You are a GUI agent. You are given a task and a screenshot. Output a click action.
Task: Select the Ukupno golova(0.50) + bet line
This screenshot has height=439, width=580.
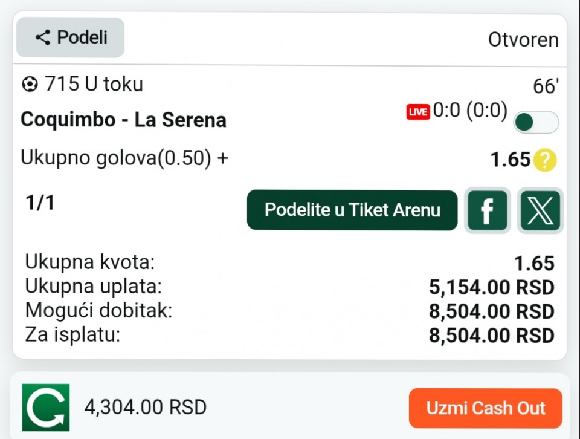coord(125,158)
